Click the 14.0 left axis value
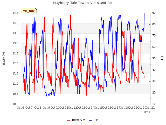Image resolution: width=166 pixels, height=125 pixels. [x=16, y=23]
